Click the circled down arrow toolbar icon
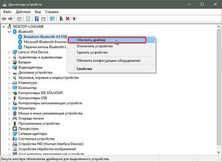This screenshot has width=222, height=162. (x=74, y=19)
